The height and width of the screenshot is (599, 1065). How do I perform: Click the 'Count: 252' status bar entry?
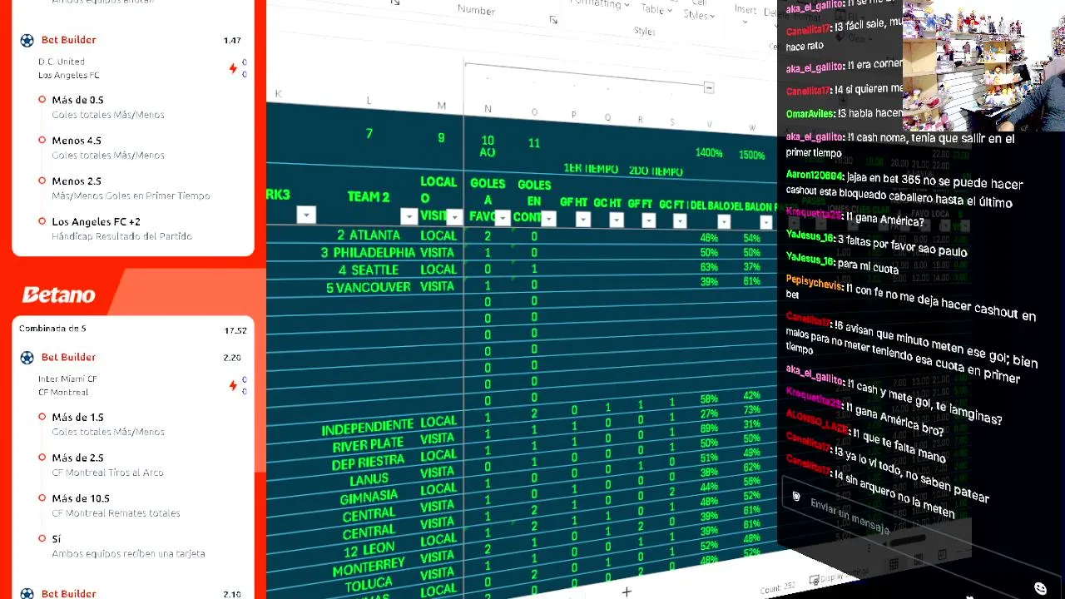coord(777,587)
